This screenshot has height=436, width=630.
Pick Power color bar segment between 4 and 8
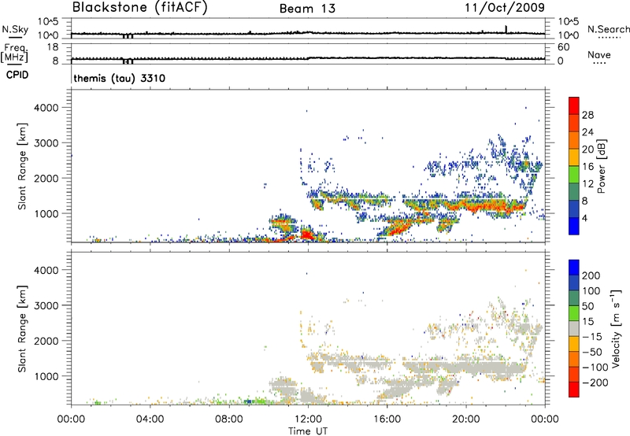574,209
